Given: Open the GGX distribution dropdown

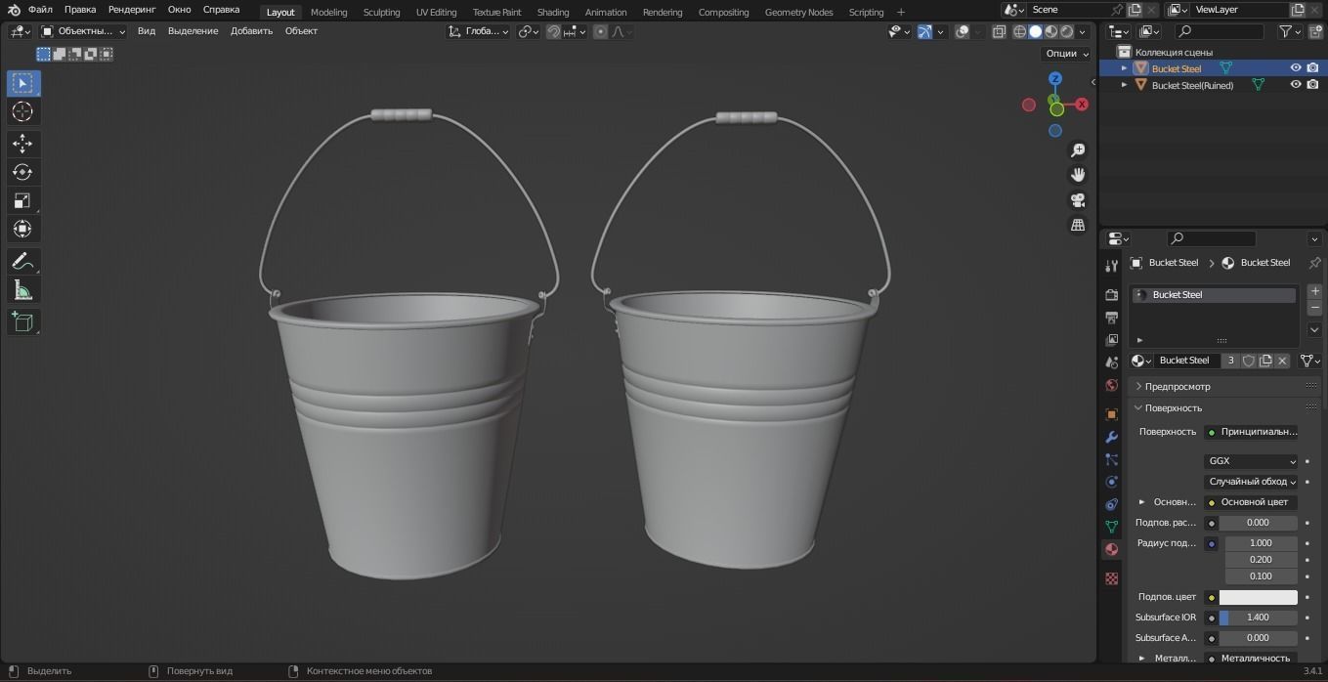Looking at the screenshot, I should point(1252,461).
